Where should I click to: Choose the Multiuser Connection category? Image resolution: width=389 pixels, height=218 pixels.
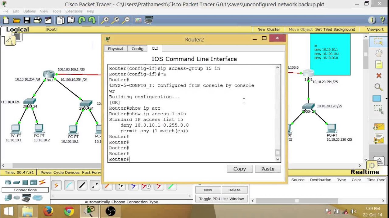[x=38, y=198]
